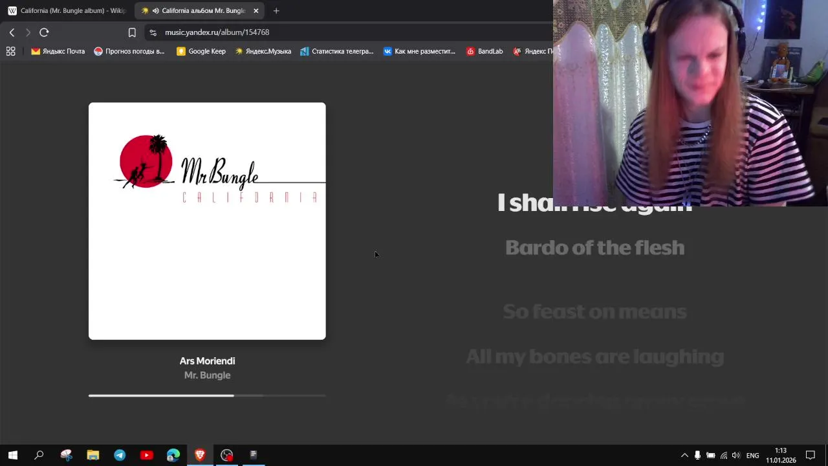The width and height of the screenshot is (828, 466).
Task: Click the address bar showing music.yandex.ru/album/154768
Action: pos(217,32)
